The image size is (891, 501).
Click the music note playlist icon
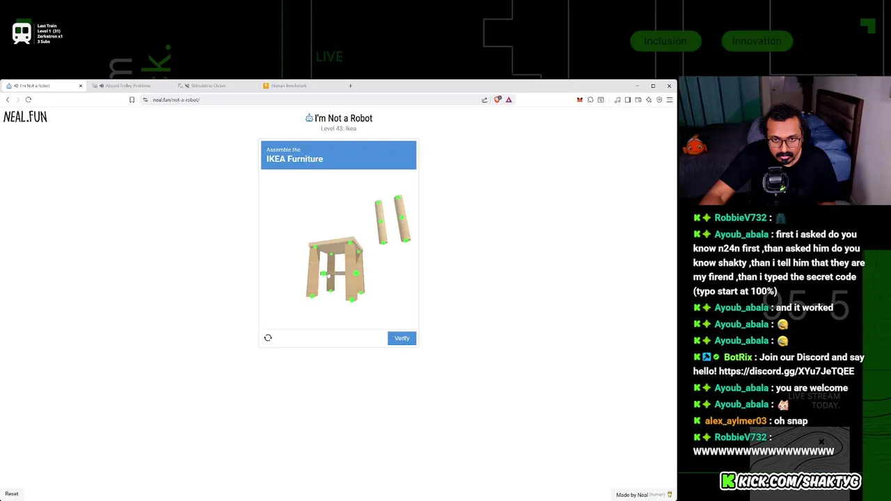[617, 100]
